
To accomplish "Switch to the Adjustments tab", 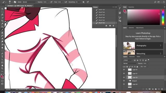I will click(x=140, y=28).
